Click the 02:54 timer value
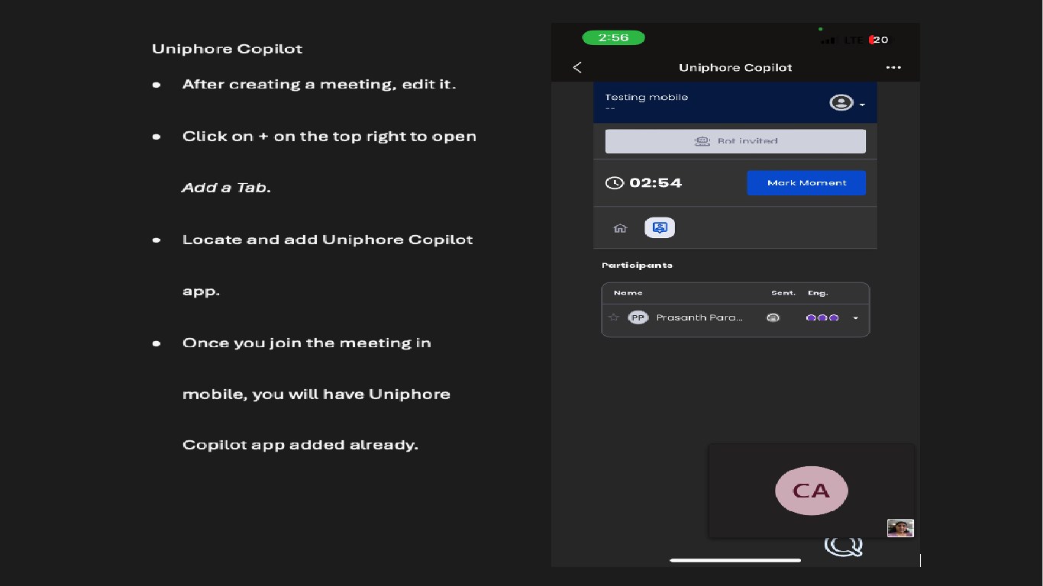Screen dimensions: 1043x586 [x=655, y=183]
